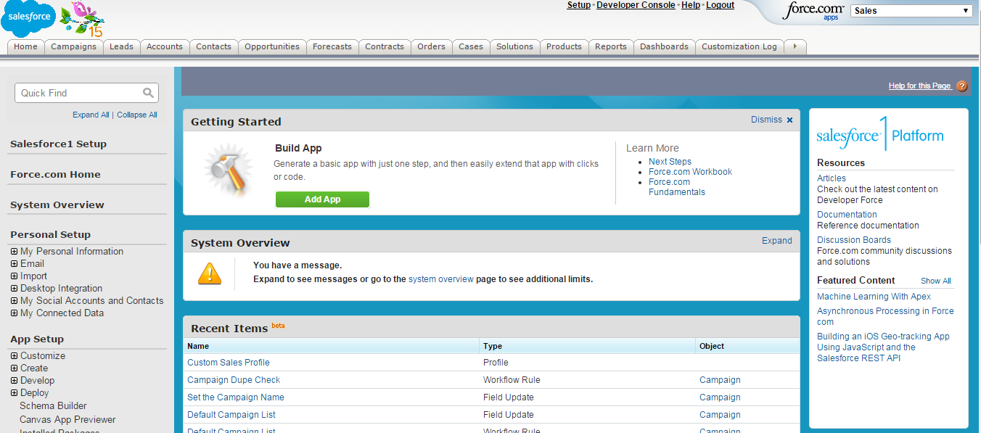The height and width of the screenshot is (433, 981).
Task: Click Collapse All in the sidebar
Action: (x=137, y=115)
